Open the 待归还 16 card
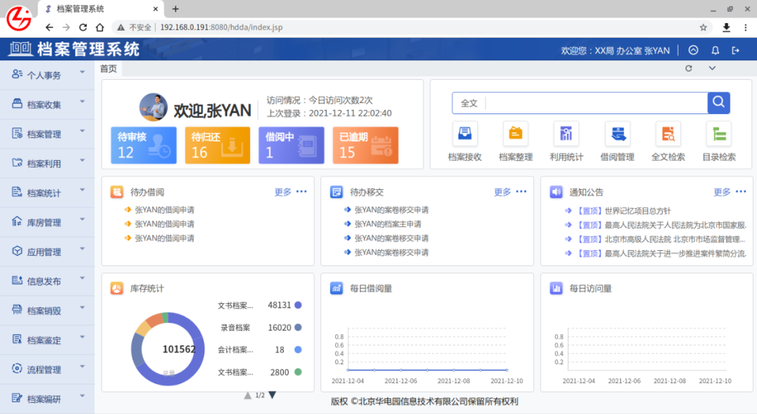 pyautogui.click(x=217, y=145)
